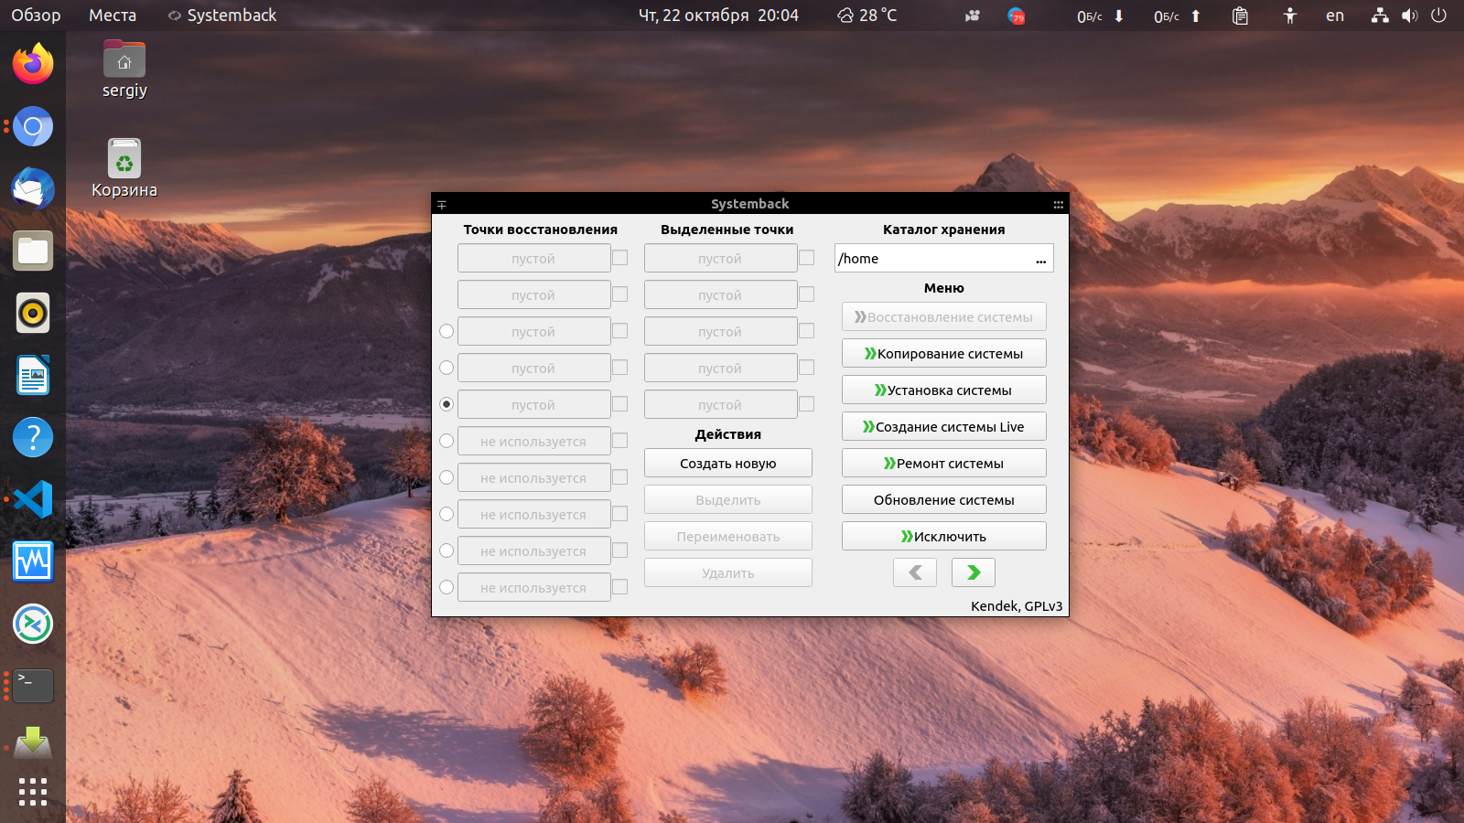Show applications grid button
The image size is (1464, 823).
click(x=33, y=792)
